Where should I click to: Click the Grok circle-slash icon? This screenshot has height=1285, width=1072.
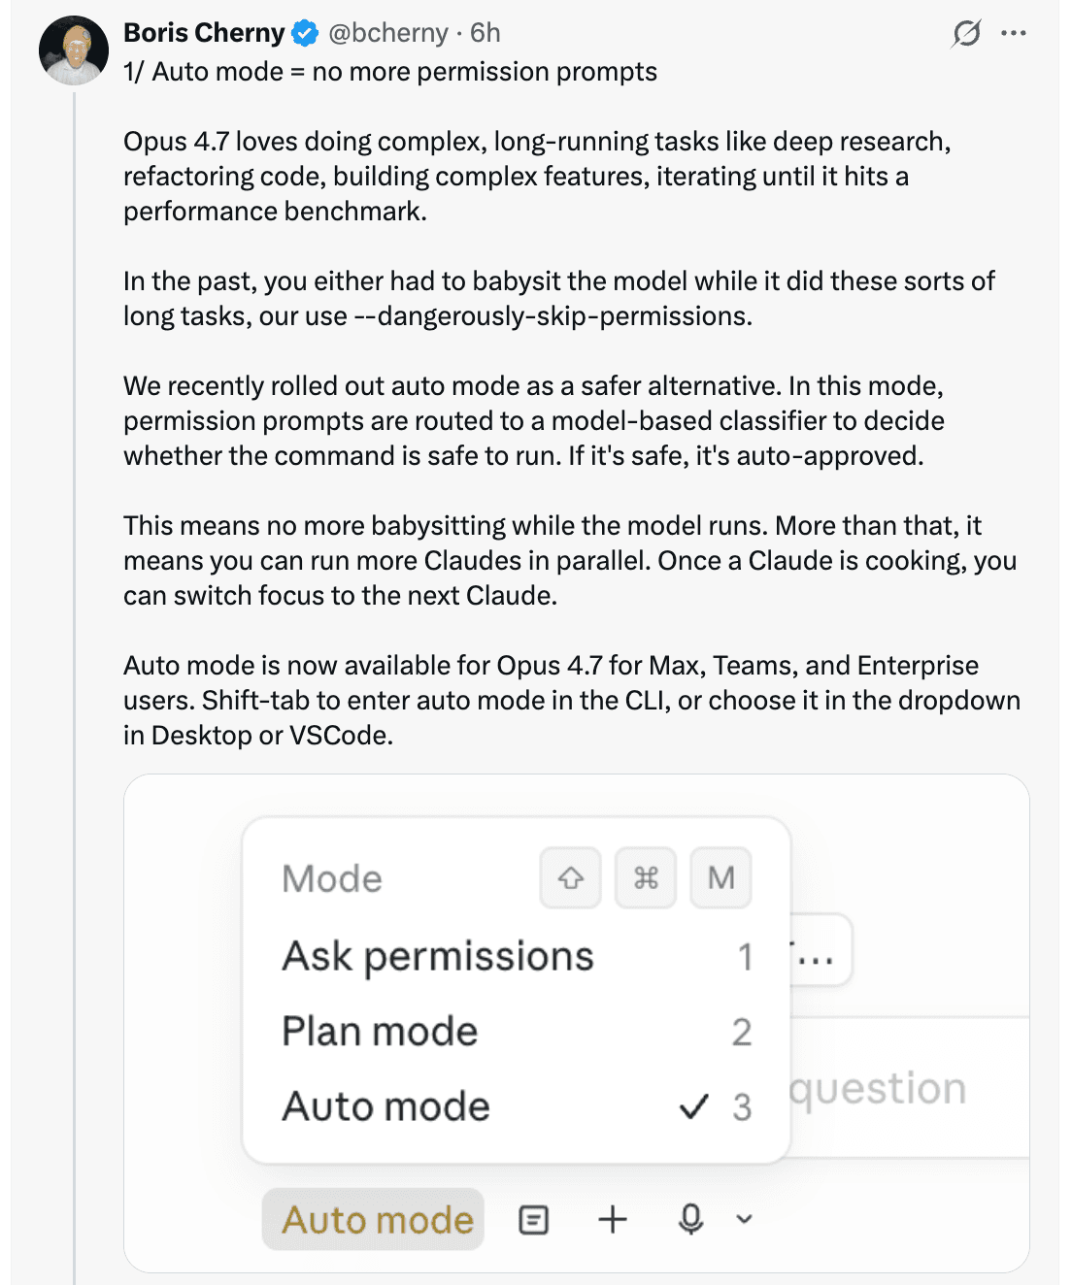(x=966, y=33)
